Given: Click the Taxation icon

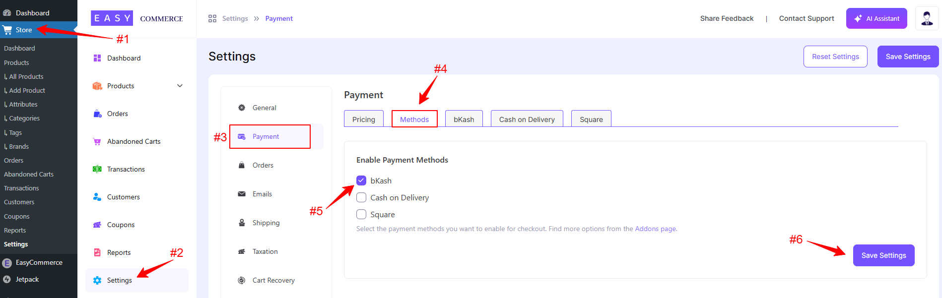Looking at the screenshot, I should tap(242, 251).
